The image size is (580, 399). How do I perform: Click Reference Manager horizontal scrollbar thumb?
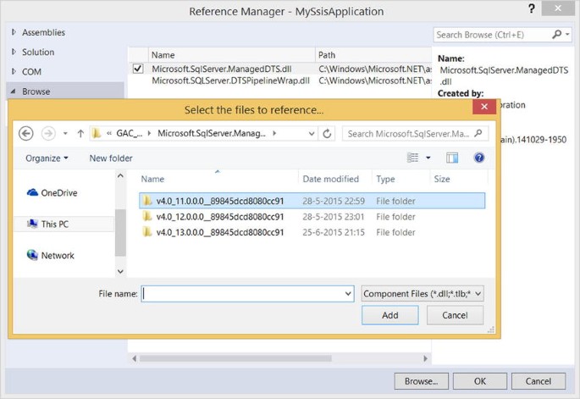235,358
